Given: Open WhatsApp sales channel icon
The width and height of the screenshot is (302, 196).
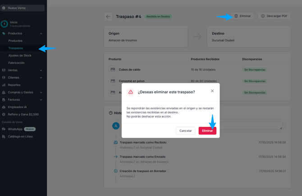Looking at the screenshot, I should click(4, 129).
